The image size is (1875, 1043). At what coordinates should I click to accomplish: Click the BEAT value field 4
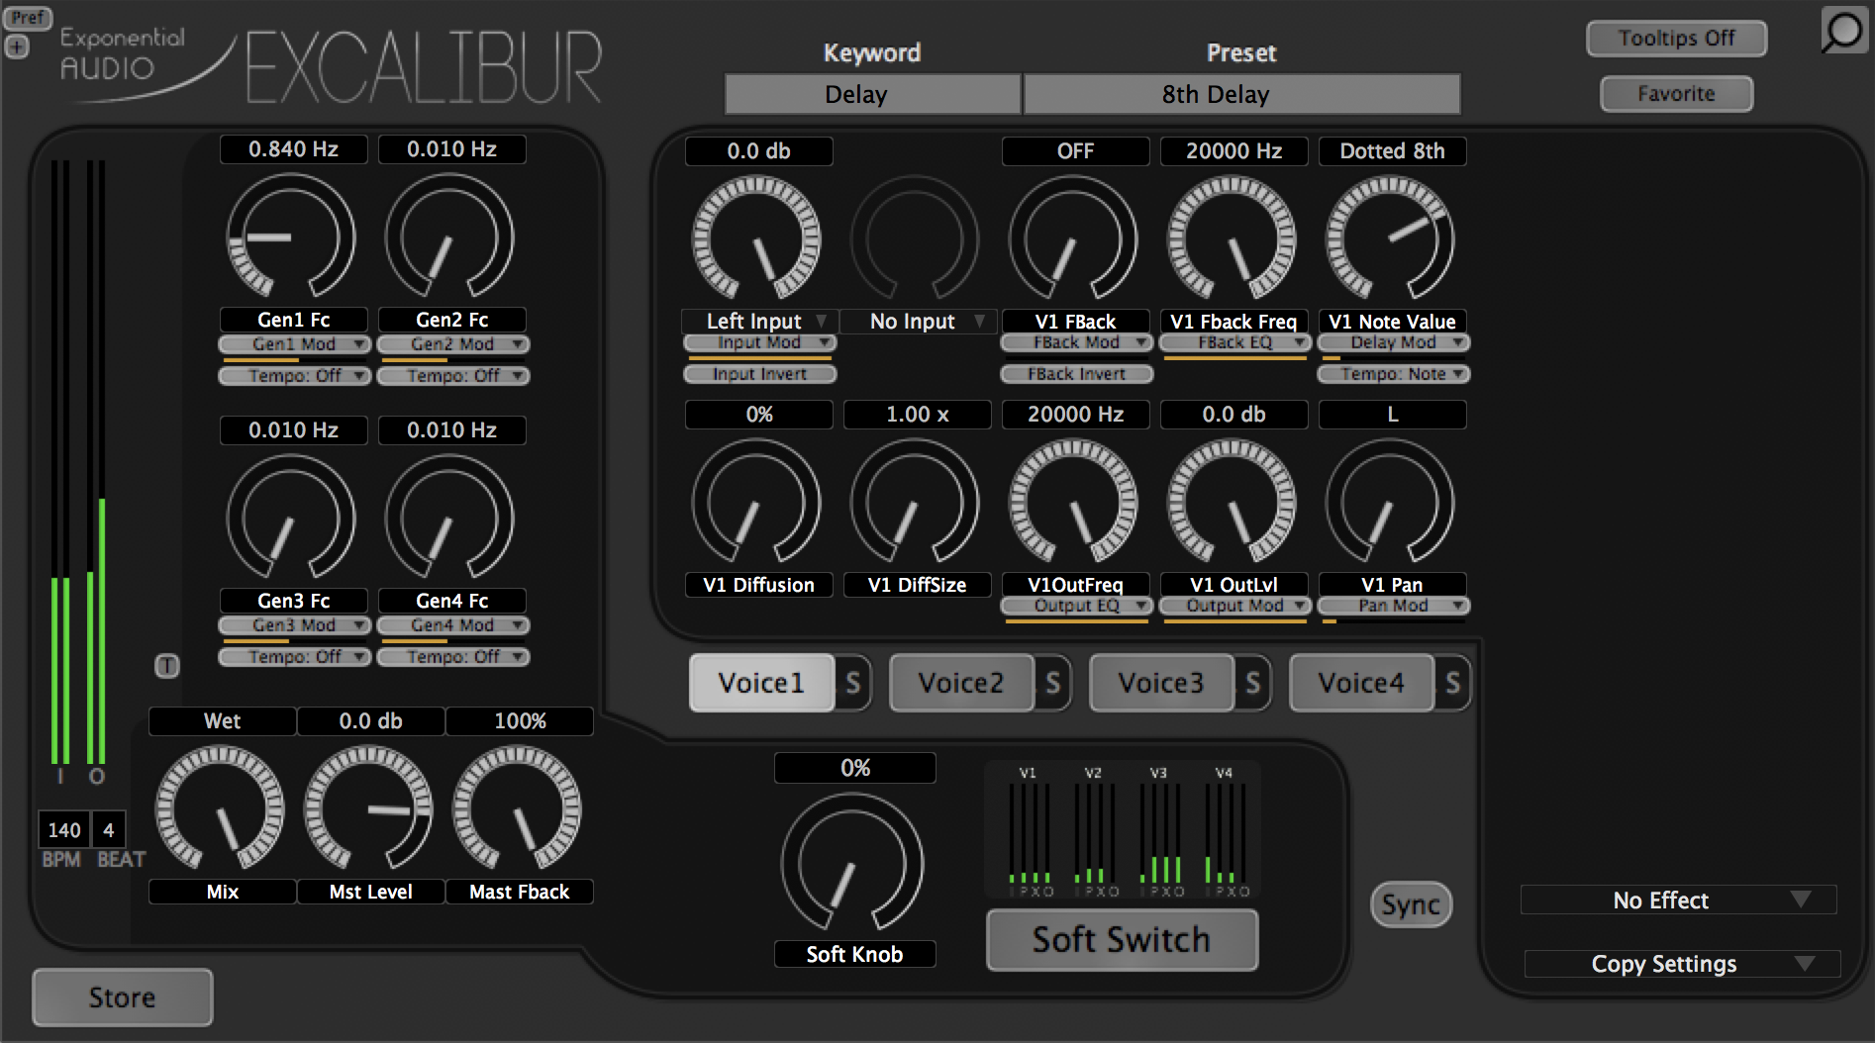(109, 830)
